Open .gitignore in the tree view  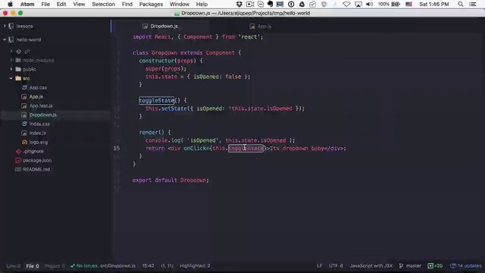tap(33, 151)
